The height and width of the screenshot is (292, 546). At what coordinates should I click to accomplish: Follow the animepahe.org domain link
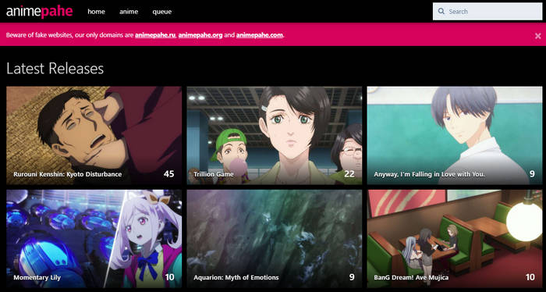click(x=200, y=35)
